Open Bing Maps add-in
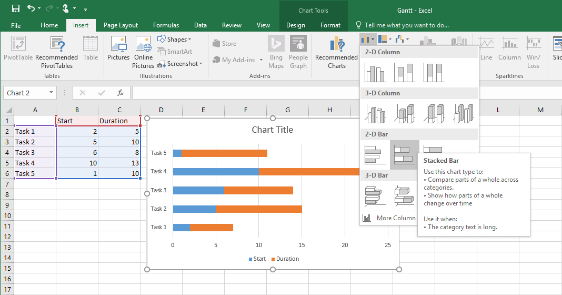Viewport: 562px width, 295px height. [276, 52]
